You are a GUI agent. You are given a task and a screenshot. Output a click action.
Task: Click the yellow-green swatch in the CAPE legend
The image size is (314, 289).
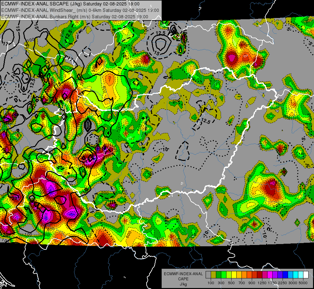229,275
